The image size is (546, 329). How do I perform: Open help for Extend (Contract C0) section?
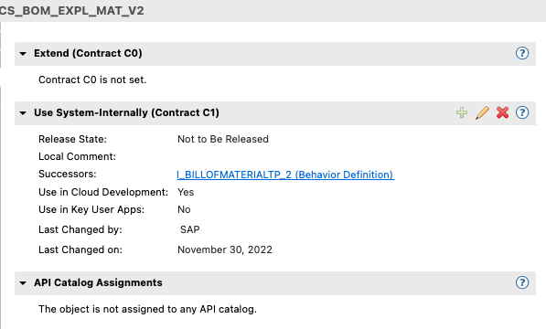pos(522,53)
